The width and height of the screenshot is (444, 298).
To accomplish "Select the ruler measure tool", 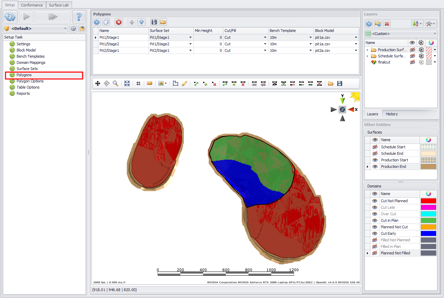I will tap(149, 83).
